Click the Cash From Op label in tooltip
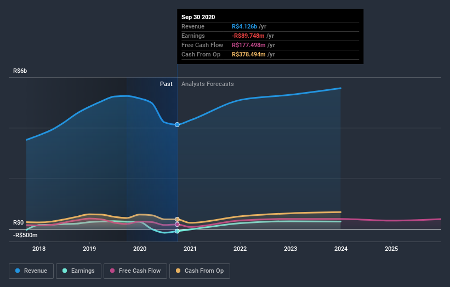450x287 pixels. pyautogui.click(x=201, y=54)
